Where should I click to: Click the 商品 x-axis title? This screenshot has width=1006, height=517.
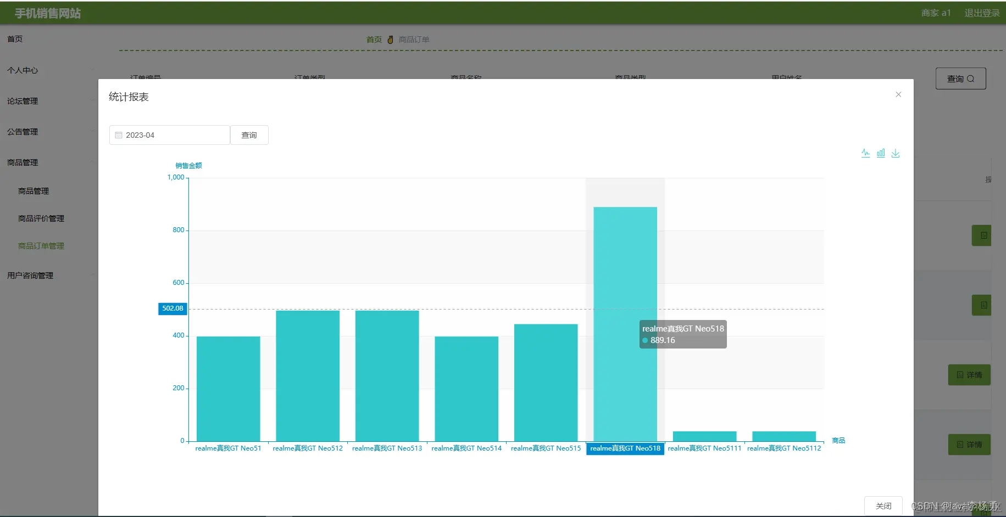pyautogui.click(x=838, y=441)
